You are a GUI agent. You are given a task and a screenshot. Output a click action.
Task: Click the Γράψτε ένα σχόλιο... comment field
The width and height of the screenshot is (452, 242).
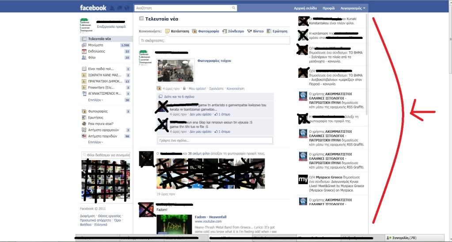pos(215,140)
